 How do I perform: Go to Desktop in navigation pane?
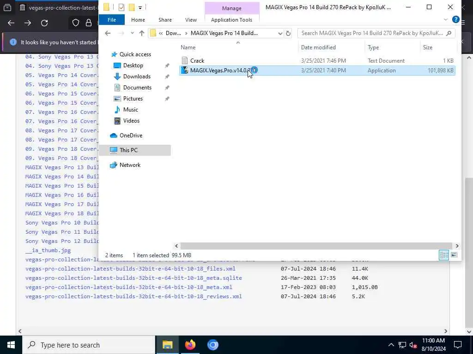point(133,65)
